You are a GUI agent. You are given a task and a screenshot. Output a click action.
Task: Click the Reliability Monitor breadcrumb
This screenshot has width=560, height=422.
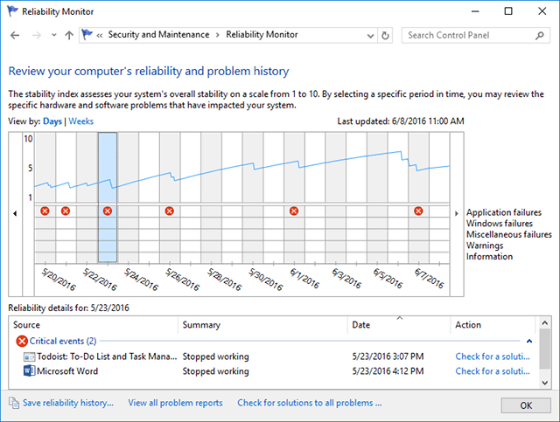262,35
